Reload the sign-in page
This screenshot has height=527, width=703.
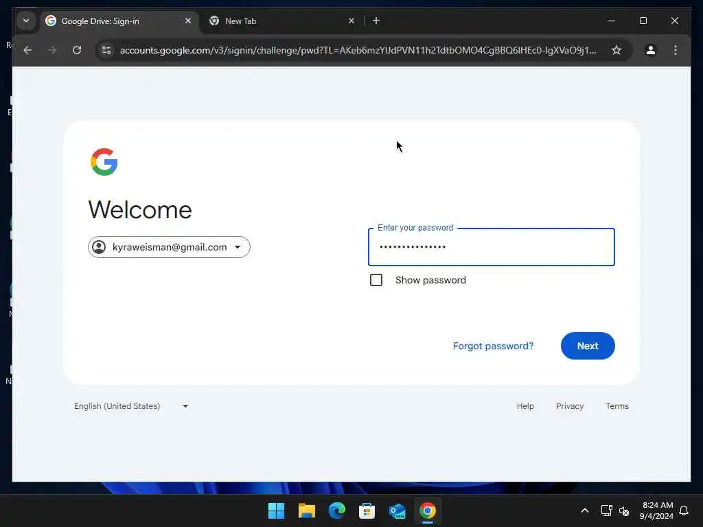(x=77, y=50)
